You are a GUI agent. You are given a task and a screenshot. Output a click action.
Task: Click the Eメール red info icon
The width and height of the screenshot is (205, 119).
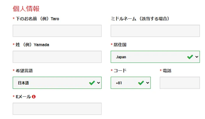[34, 97]
